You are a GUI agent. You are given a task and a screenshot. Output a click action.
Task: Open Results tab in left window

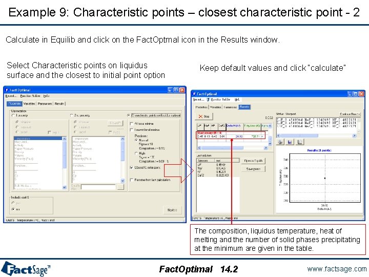coord(59,104)
